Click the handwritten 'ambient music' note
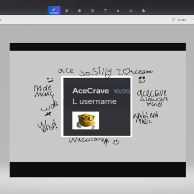194x194 pixels. [145, 118]
